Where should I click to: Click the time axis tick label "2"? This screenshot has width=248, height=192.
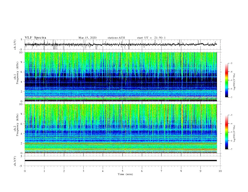pyautogui.click(x=64, y=171)
